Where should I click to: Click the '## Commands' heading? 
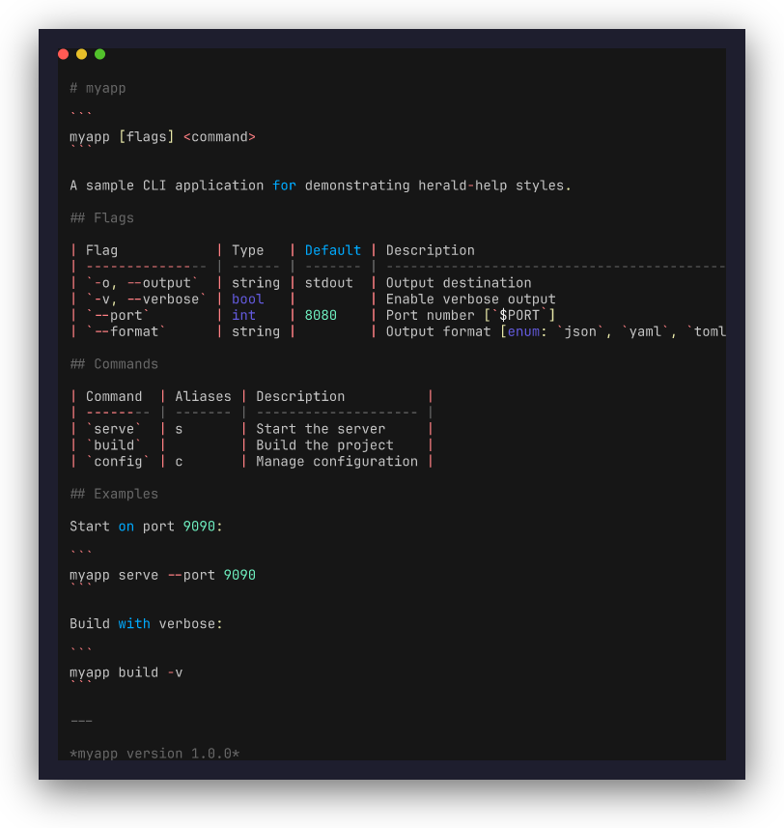(114, 364)
